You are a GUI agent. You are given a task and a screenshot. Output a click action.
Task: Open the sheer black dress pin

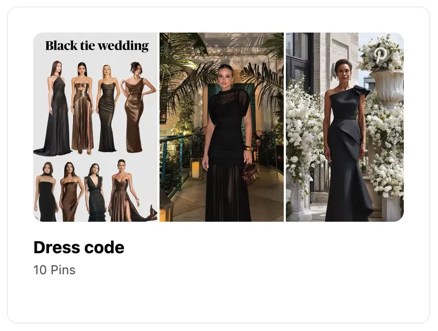pos(222,127)
